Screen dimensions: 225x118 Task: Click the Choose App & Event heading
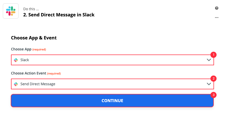(x=34, y=38)
